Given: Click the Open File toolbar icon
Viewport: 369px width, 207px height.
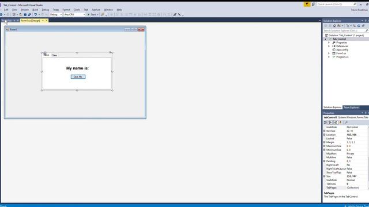Looking at the screenshot, I should pos(21,14).
